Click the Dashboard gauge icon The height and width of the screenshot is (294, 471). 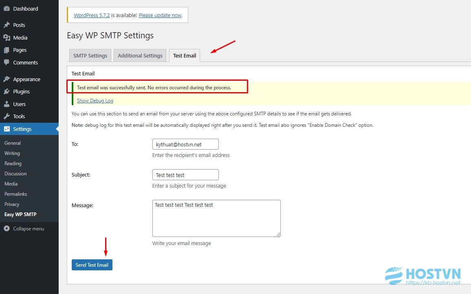pyautogui.click(x=7, y=9)
